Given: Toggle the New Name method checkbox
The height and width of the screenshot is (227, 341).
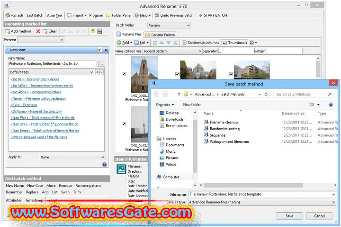Looking at the screenshot, I should pyautogui.click(x=99, y=50).
